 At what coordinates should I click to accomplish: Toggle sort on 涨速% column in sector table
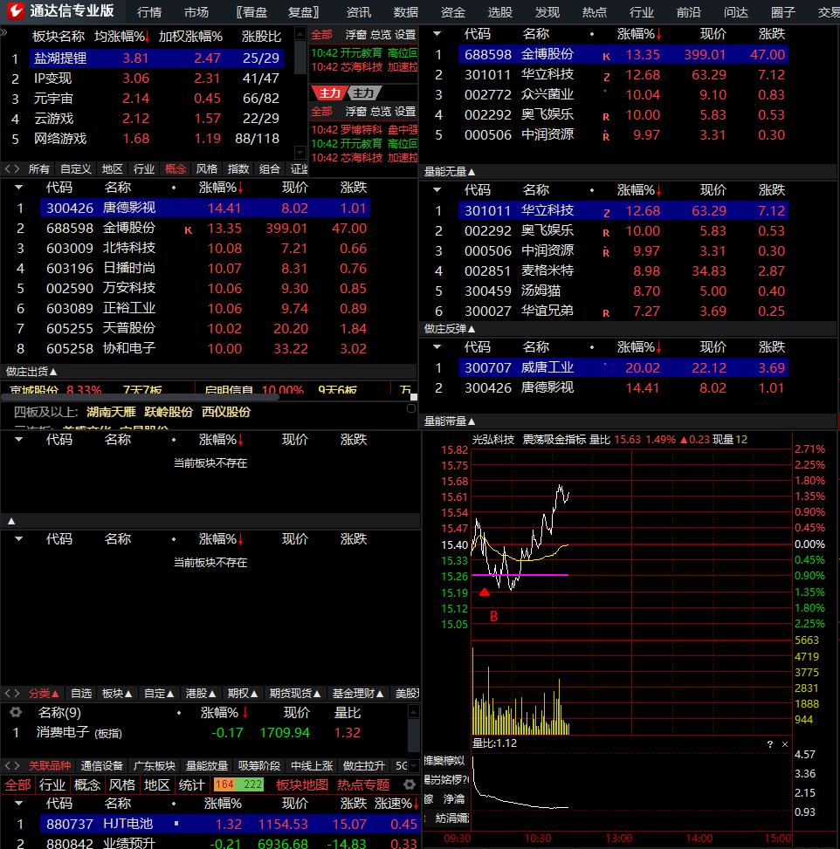396,804
